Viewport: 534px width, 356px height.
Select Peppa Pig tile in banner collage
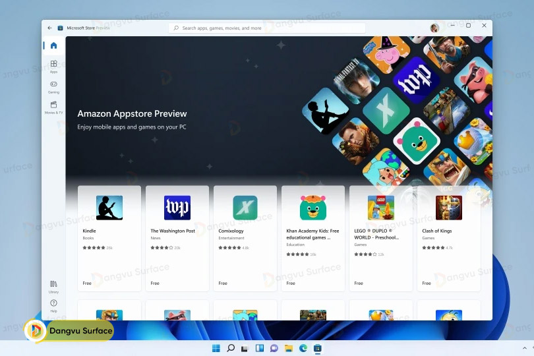point(386,53)
